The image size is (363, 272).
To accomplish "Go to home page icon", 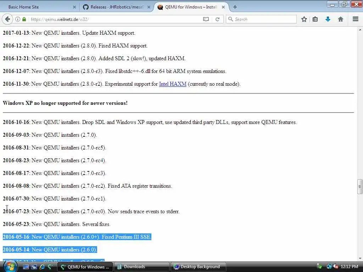I will point(341,19).
